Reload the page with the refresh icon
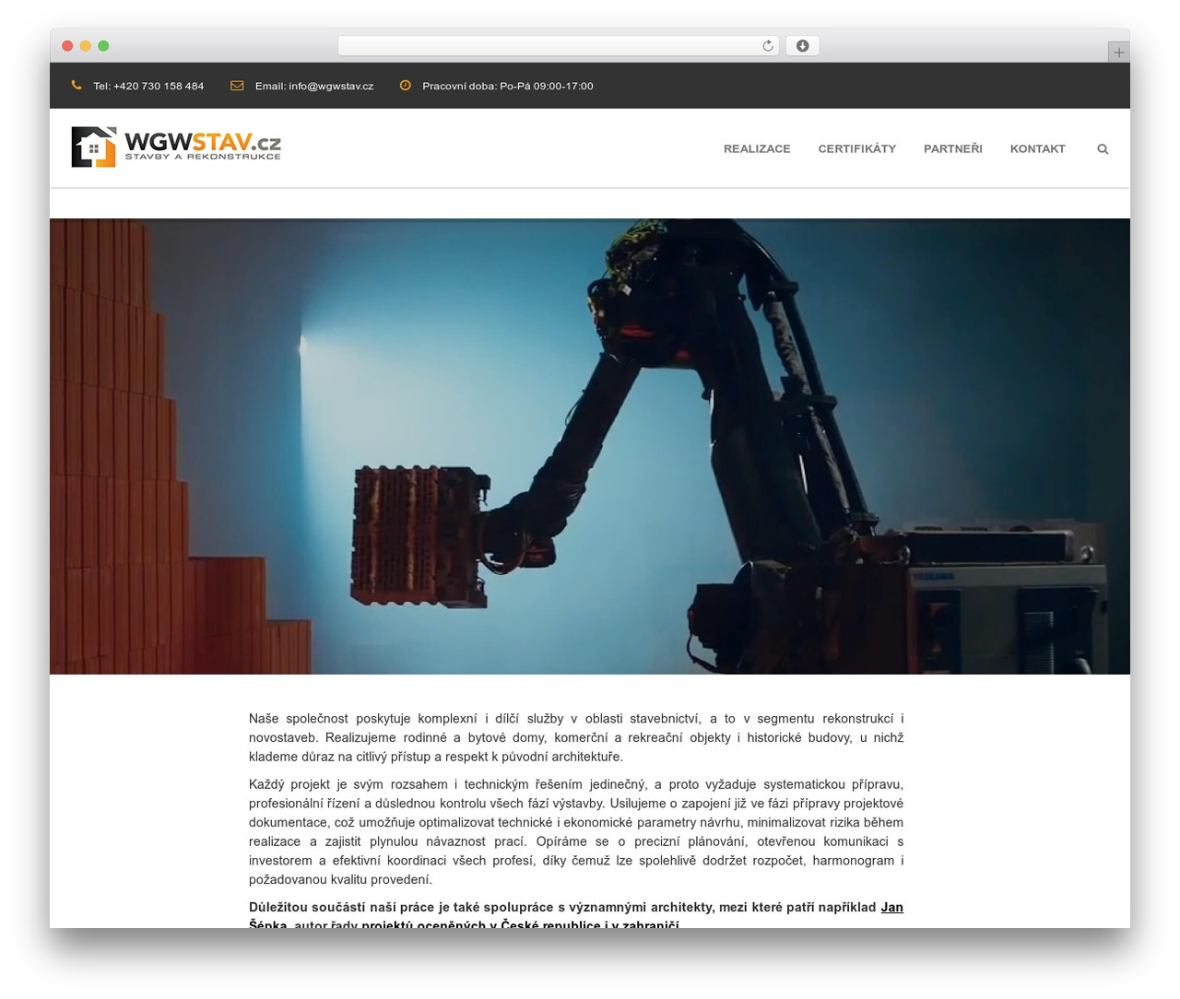This screenshot has height=999, width=1180. pyautogui.click(x=768, y=46)
